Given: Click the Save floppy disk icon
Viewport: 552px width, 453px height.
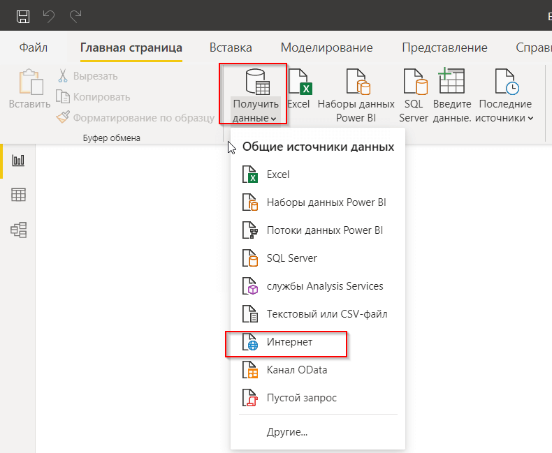Looking at the screenshot, I should (23, 16).
